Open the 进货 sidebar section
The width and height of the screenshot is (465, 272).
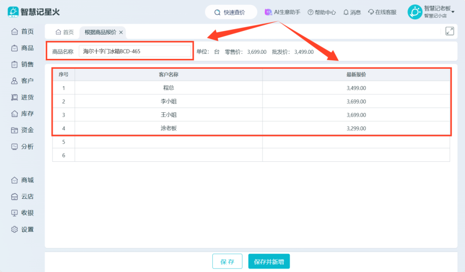click(22, 97)
